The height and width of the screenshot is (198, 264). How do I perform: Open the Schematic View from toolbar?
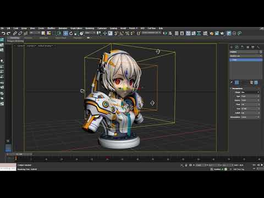(199, 33)
